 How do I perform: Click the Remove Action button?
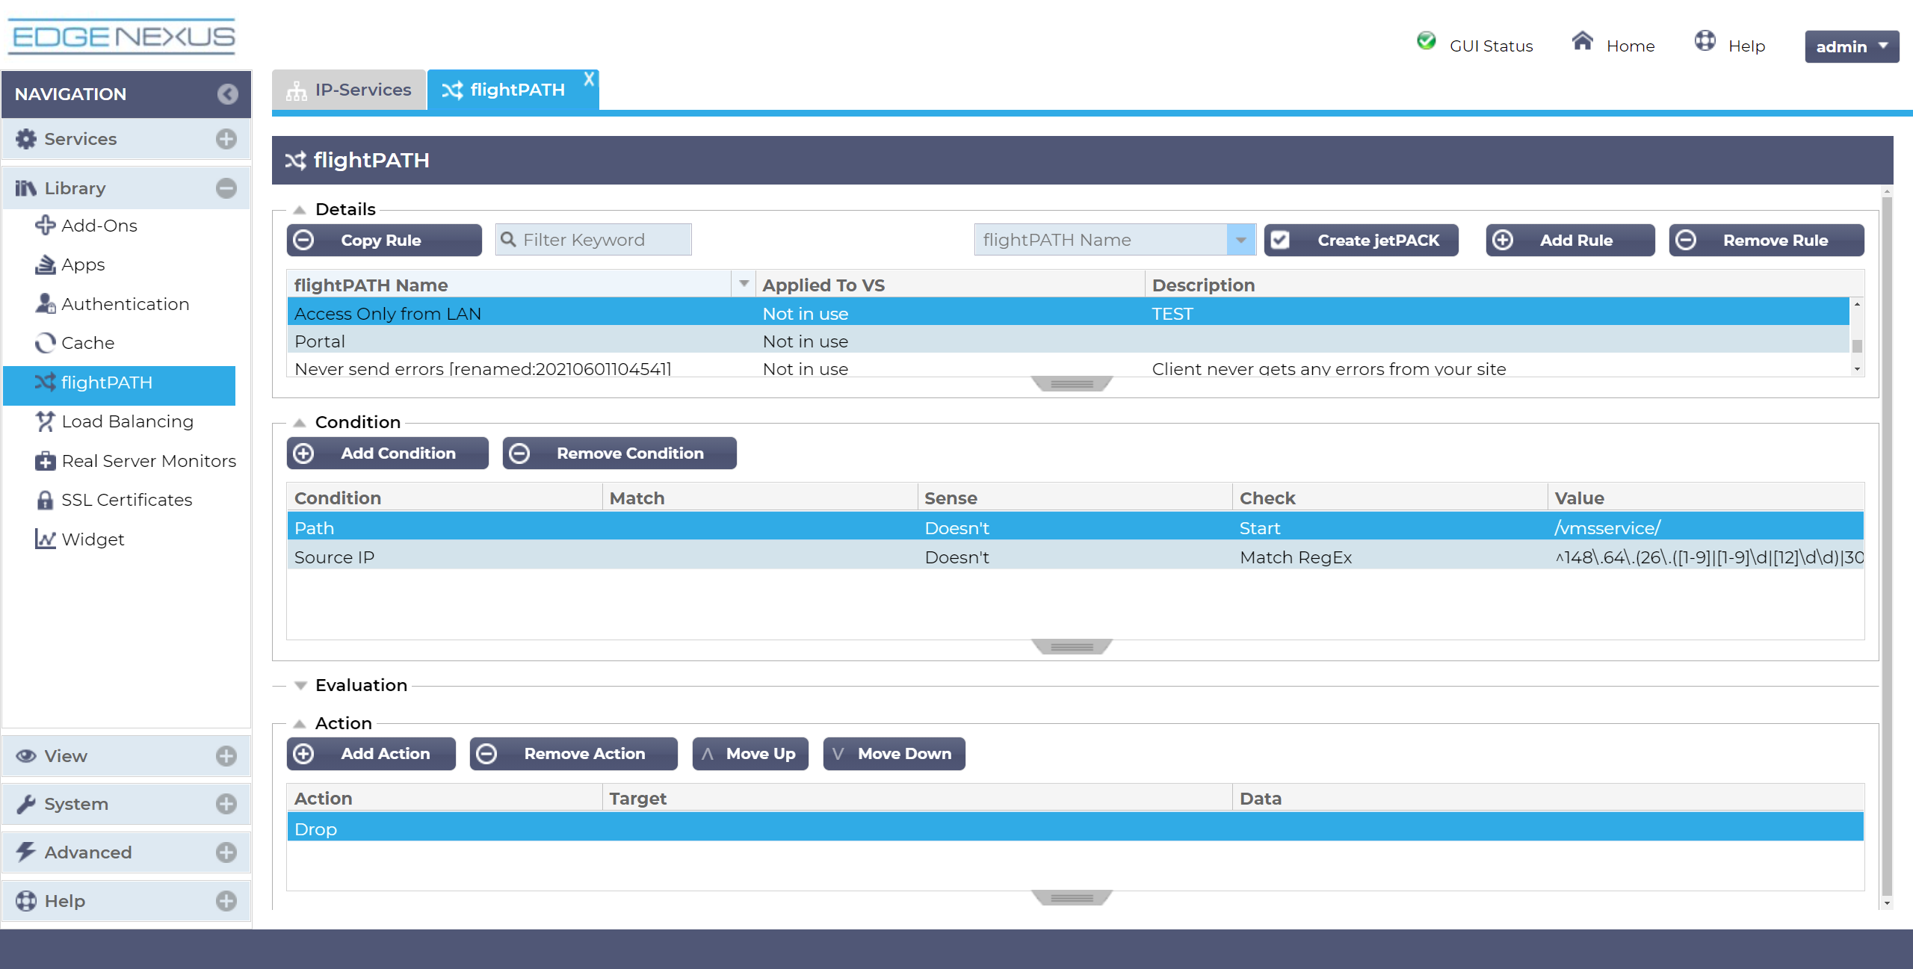coord(573,753)
